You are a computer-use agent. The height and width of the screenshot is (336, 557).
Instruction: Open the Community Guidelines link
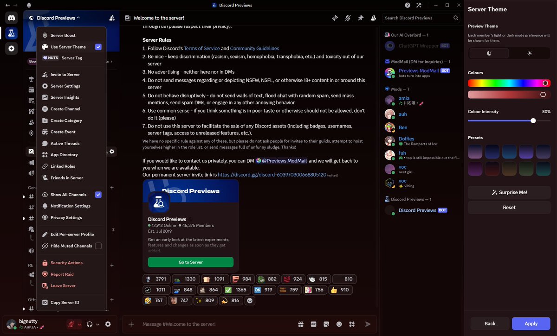coord(255,48)
